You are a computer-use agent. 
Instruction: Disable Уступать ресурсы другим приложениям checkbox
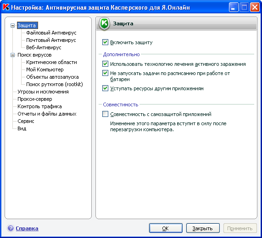click(105, 88)
